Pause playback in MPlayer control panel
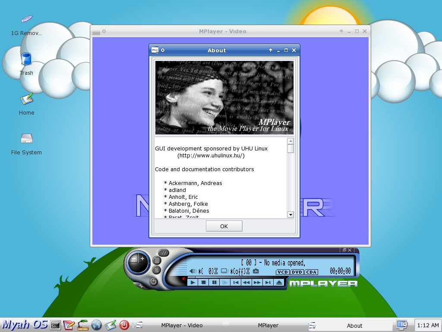Viewport: 442px width, 332px height. pyautogui.click(x=214, y=282)
